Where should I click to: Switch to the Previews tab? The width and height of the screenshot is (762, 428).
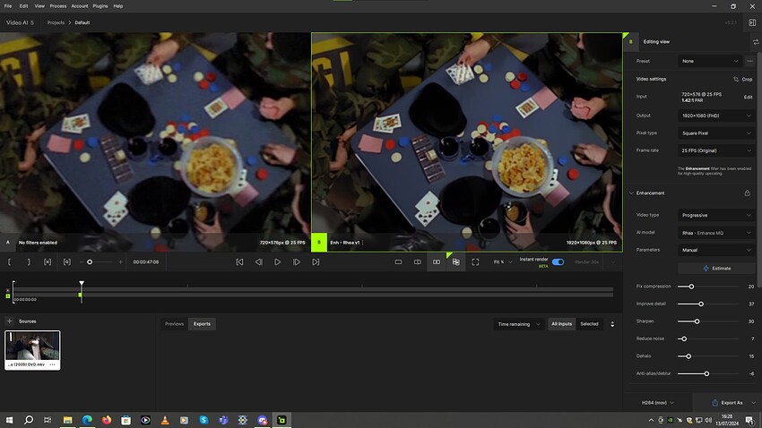coord(174,324)
